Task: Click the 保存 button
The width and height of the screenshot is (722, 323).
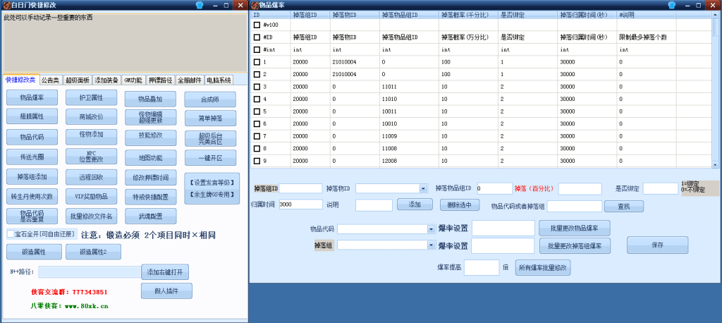Action: tap(658, 245)
